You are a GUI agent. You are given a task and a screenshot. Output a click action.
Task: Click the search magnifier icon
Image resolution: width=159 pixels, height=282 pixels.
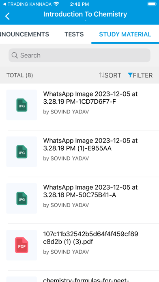click(x=15, y=56)
